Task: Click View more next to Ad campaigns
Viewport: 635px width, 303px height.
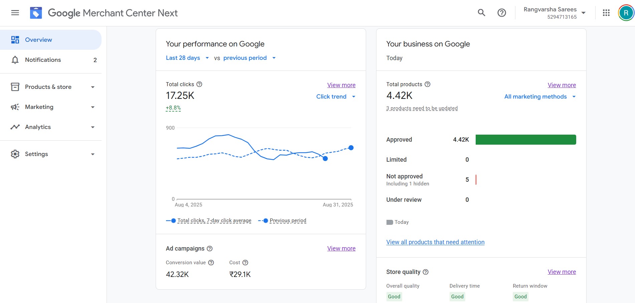Action: 341,249
